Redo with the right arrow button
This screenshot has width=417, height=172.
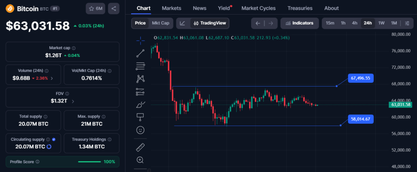point(271,23)
